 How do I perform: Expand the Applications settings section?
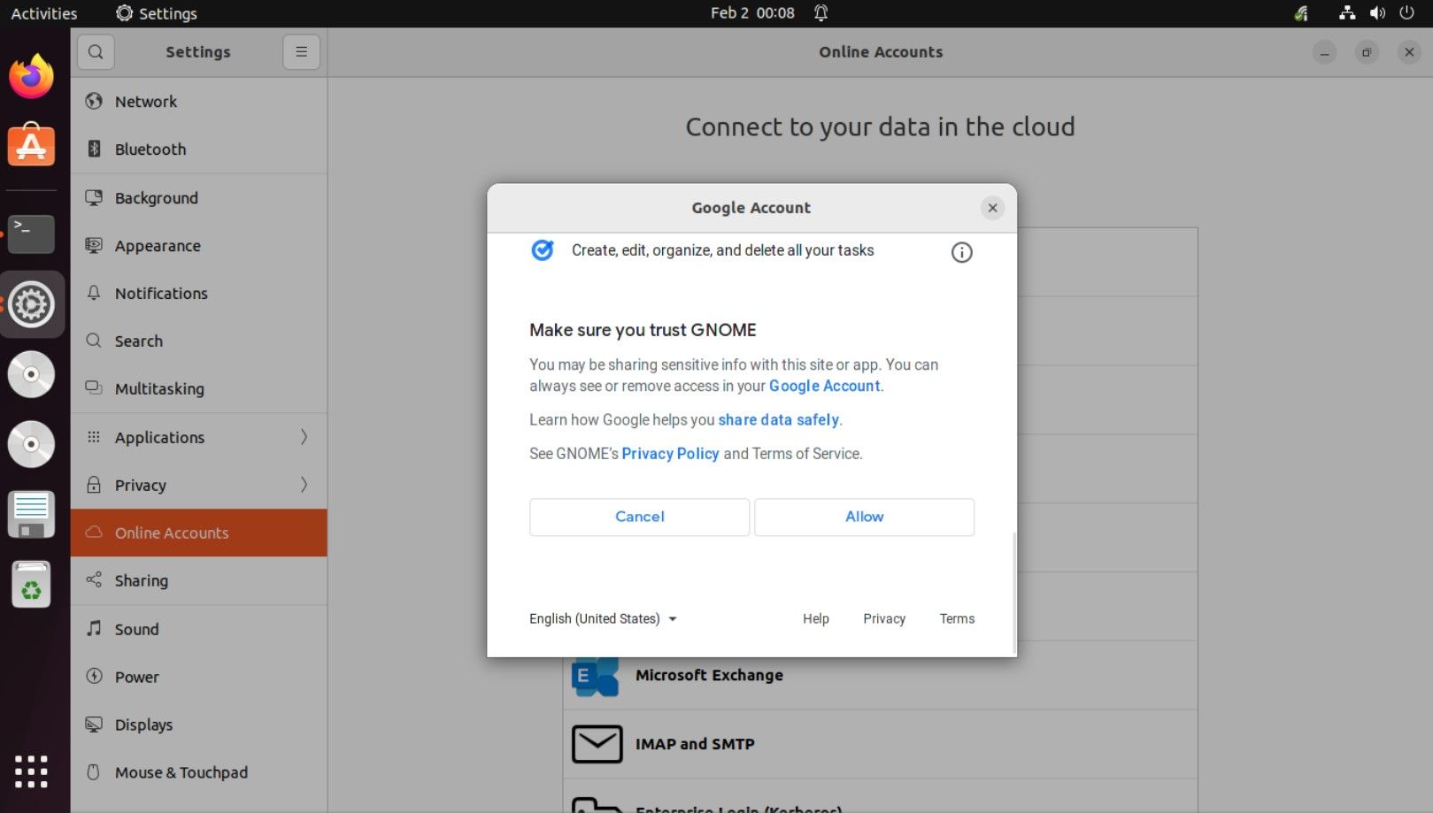pos(304,437)
